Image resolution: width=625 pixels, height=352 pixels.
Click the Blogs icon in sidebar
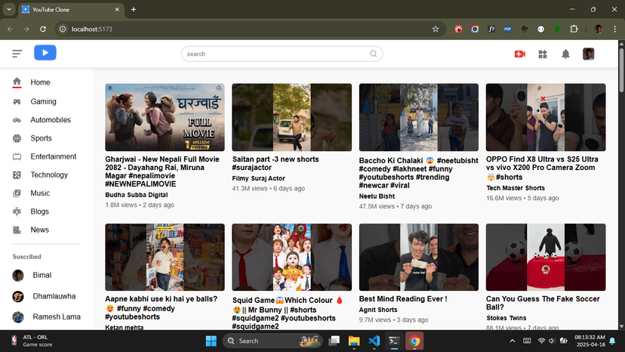pyautogui.click(x=17, y=212)
